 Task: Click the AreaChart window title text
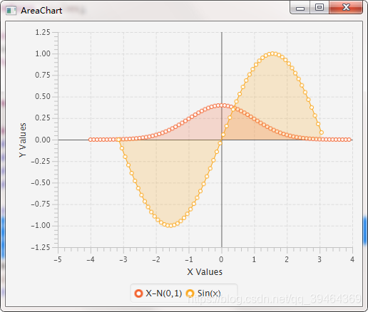point(41,11)
